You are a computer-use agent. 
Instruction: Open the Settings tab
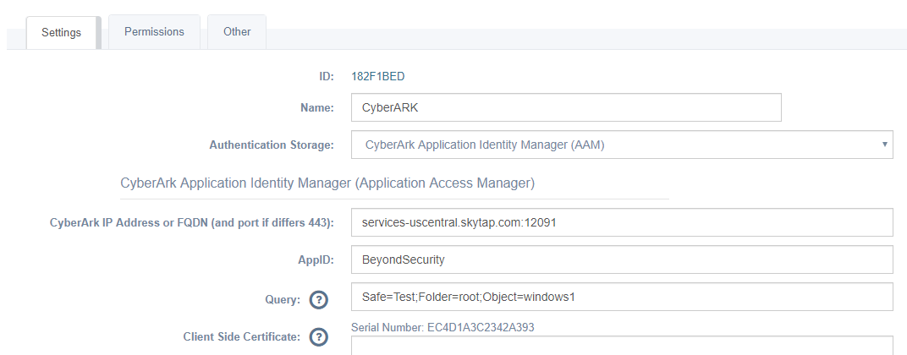61,32
